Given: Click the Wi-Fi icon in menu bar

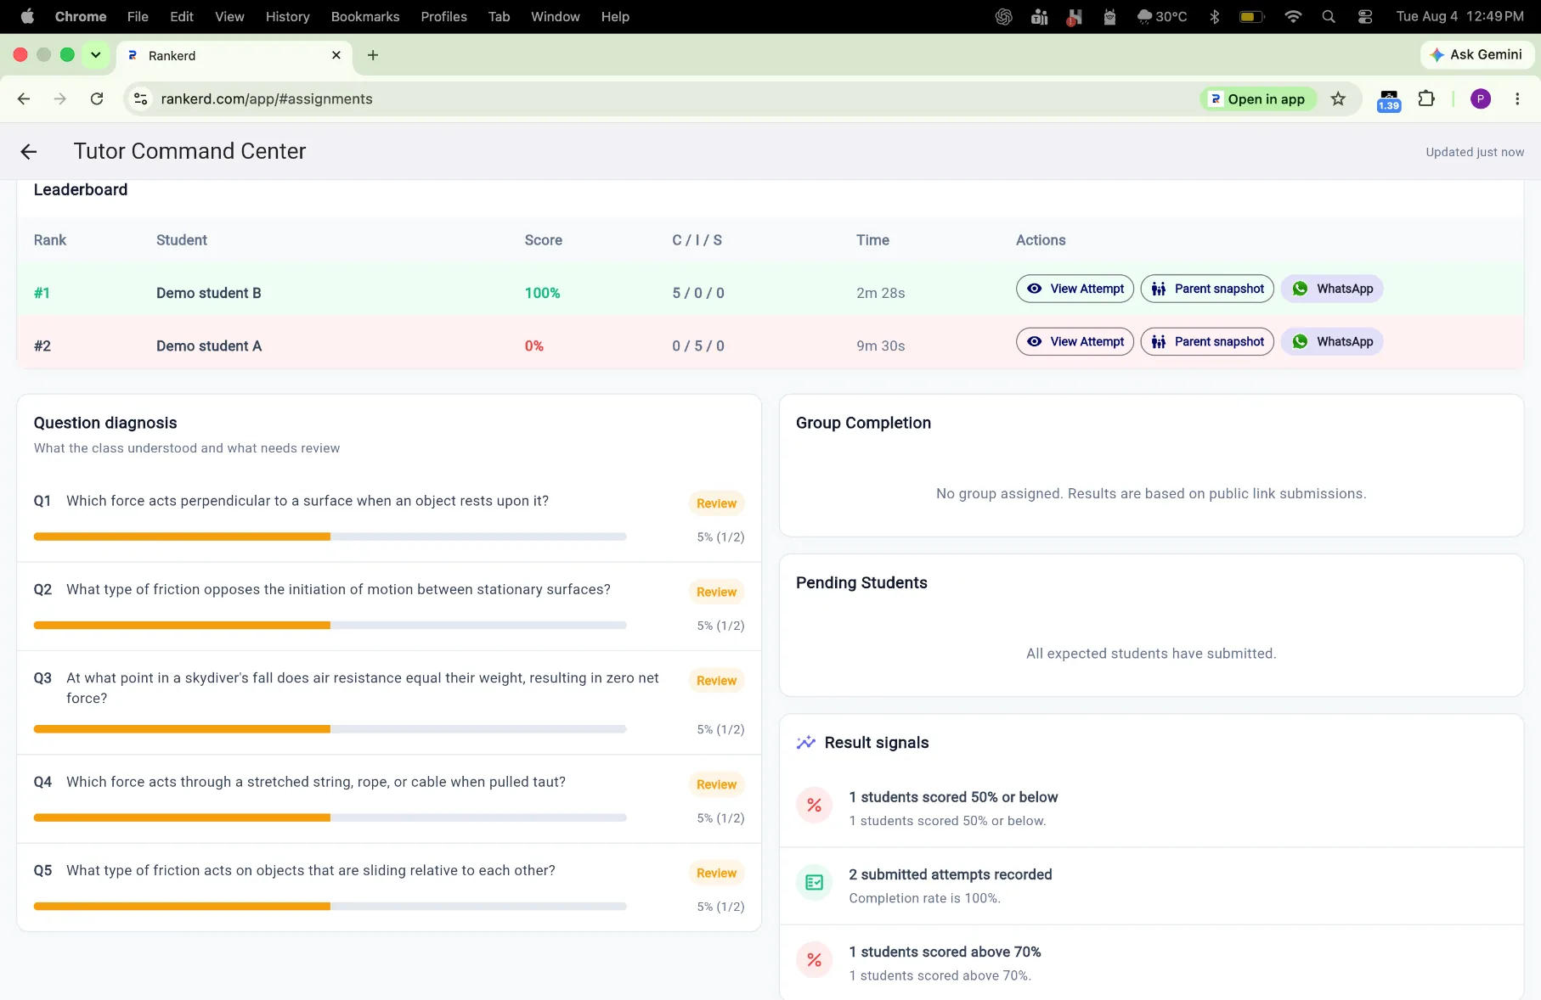Looking at the screenshot, I should (1293, 16).
